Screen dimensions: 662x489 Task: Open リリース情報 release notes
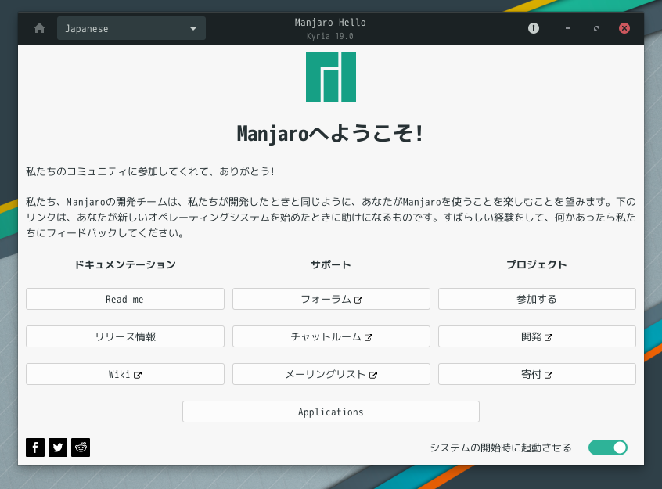coord(125,336)
